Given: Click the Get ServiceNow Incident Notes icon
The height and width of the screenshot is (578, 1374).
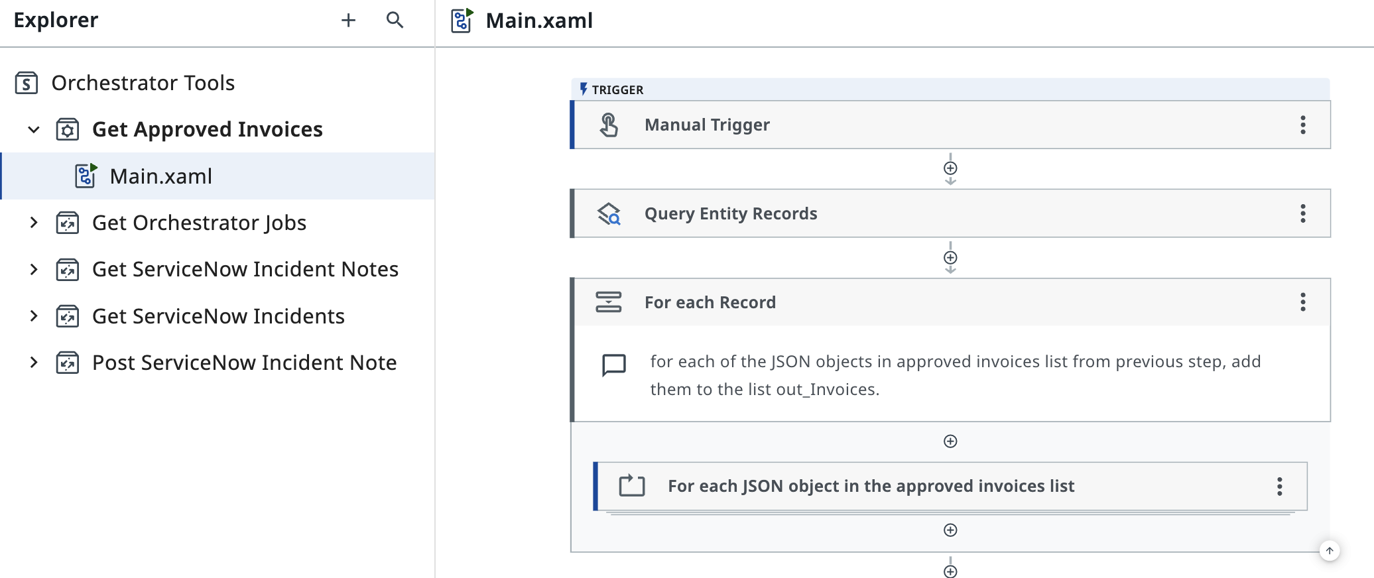Looking at the screenshot, I should click(x=68, y=269).
